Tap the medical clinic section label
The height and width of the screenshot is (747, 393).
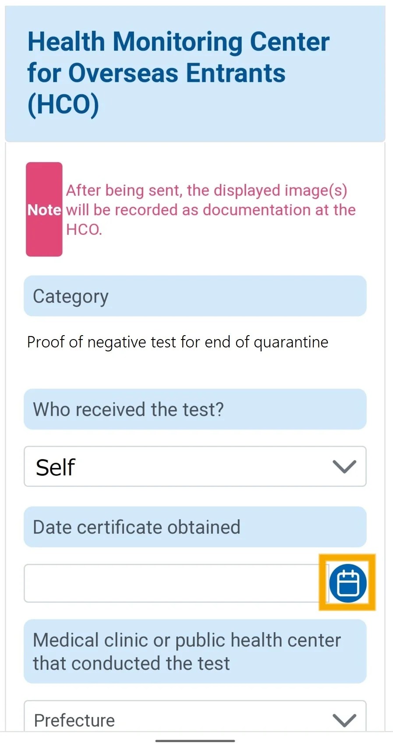pyautogui.click(x=195, y=651)
